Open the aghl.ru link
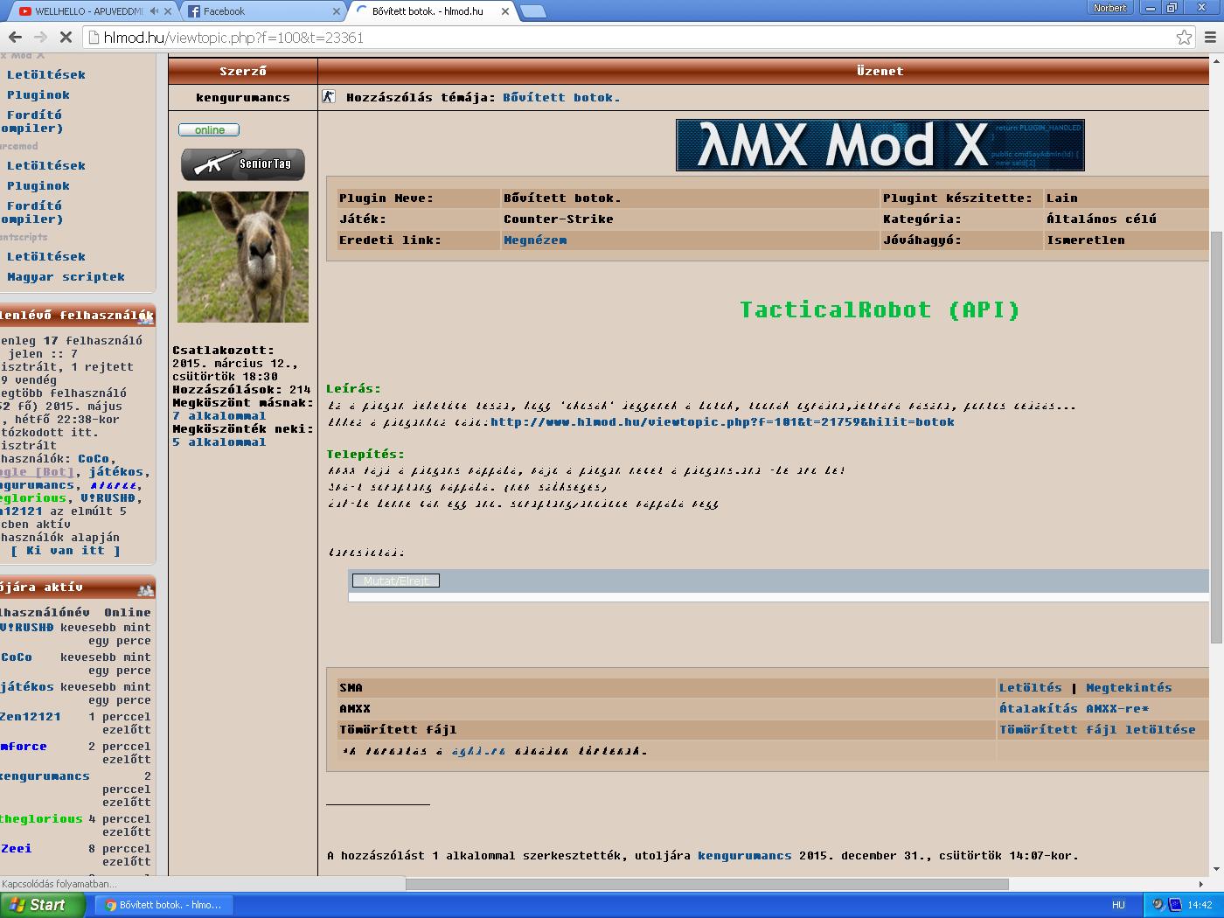The image size is (1224, 918). (478, 751)
